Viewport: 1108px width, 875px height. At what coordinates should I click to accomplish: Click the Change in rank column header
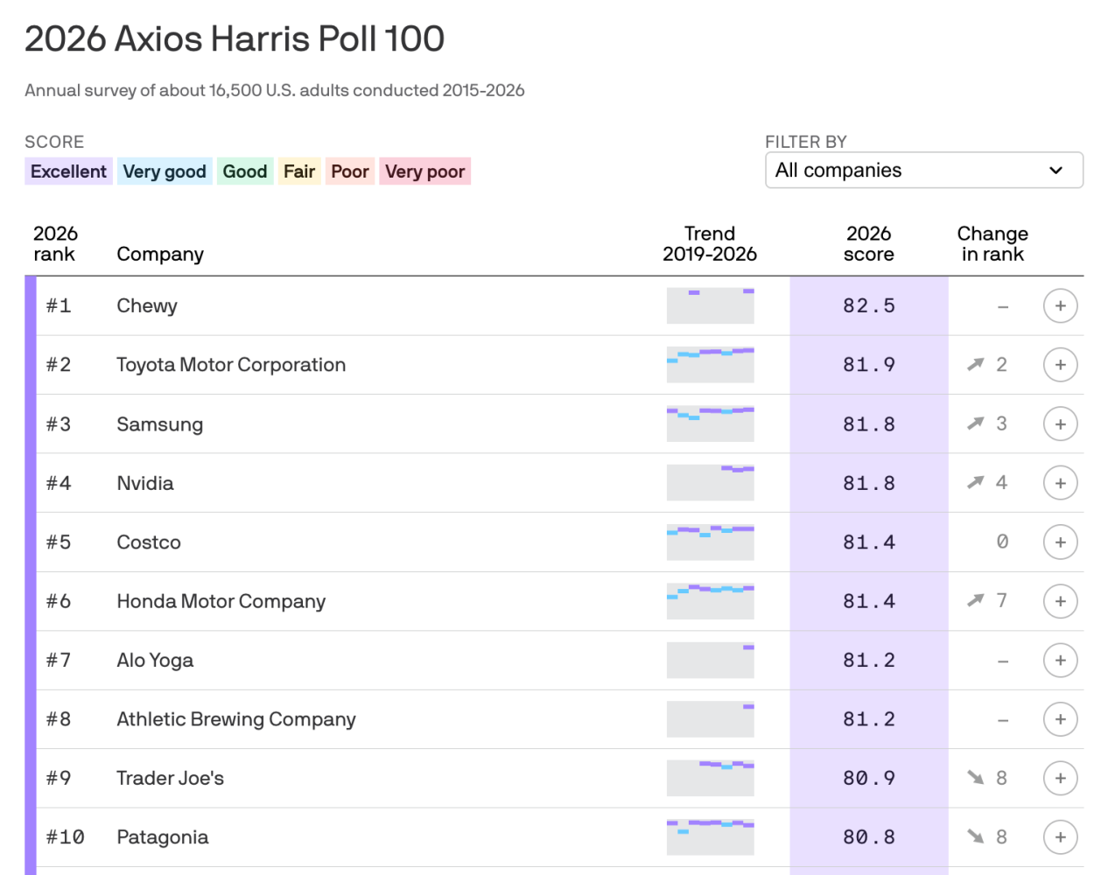[992, 244]
